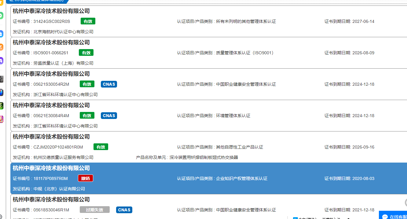Select certificate number 05621S30054R2M
Image resolution: width=407 pixels, height=219 pixels.
(51, 84)
